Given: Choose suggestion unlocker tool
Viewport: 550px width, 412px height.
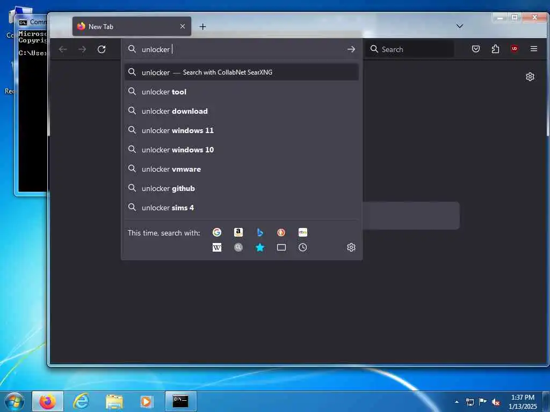Looking at the screenshot, I should (x=242, y=92).
